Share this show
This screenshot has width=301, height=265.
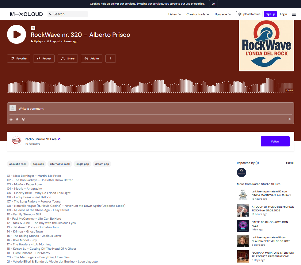68,59
